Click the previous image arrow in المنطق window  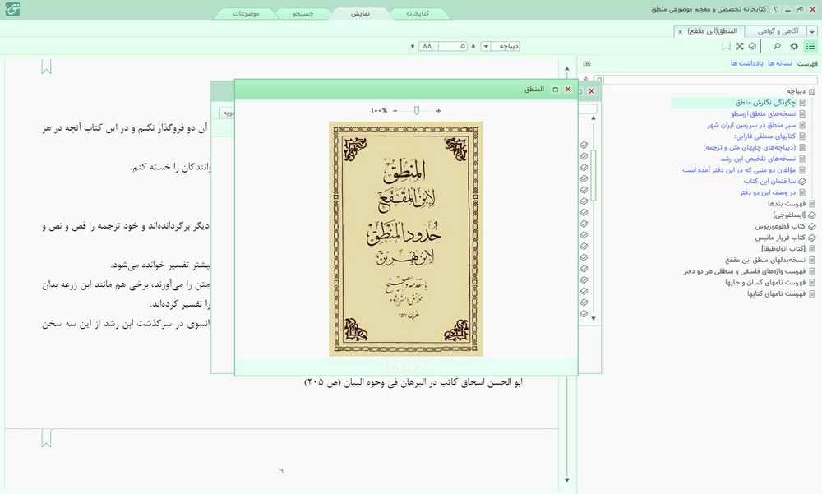(396, 367)
